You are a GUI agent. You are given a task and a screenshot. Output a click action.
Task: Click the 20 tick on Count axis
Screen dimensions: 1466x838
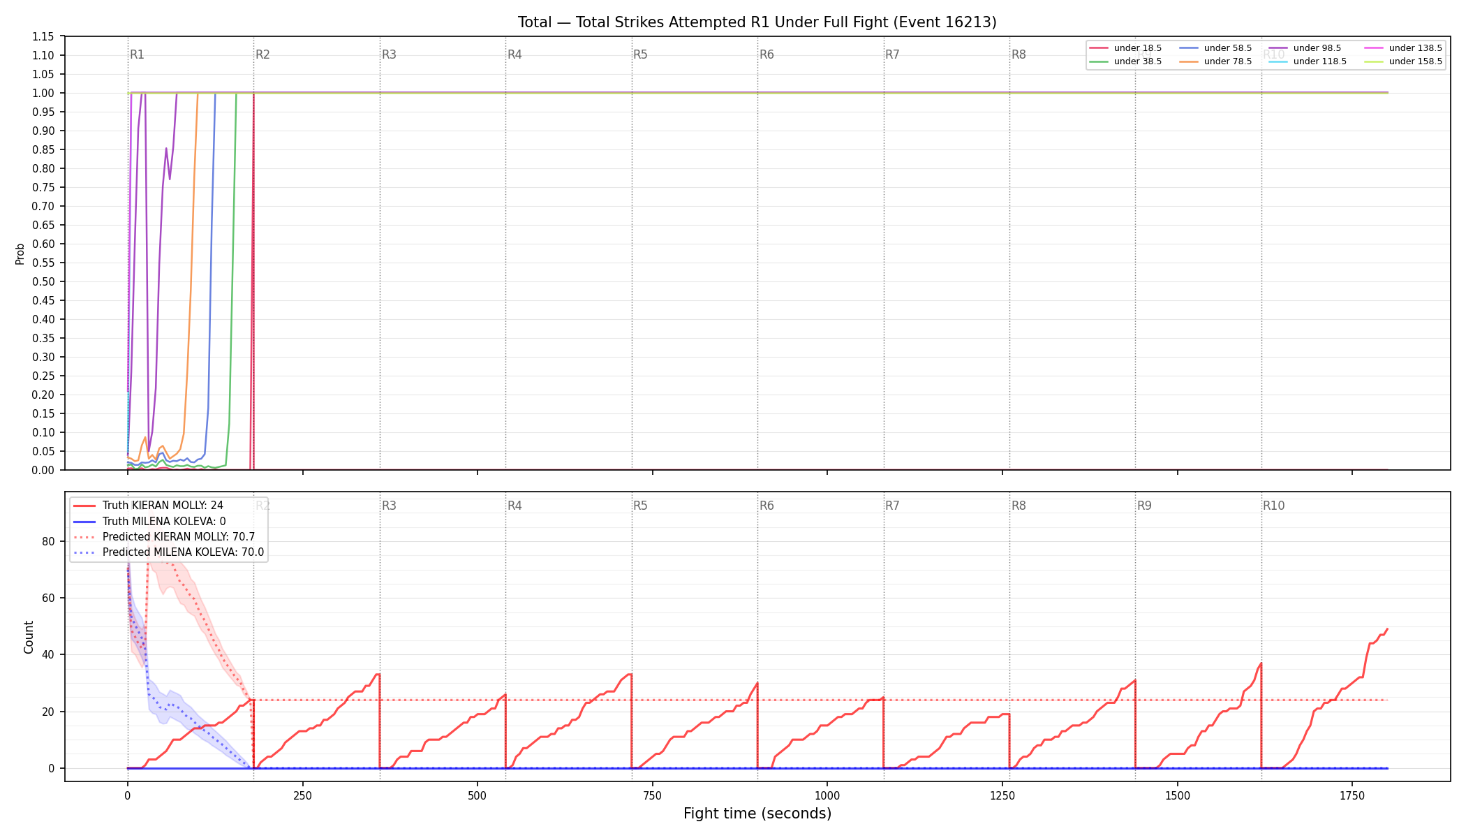tap(49, 712)
